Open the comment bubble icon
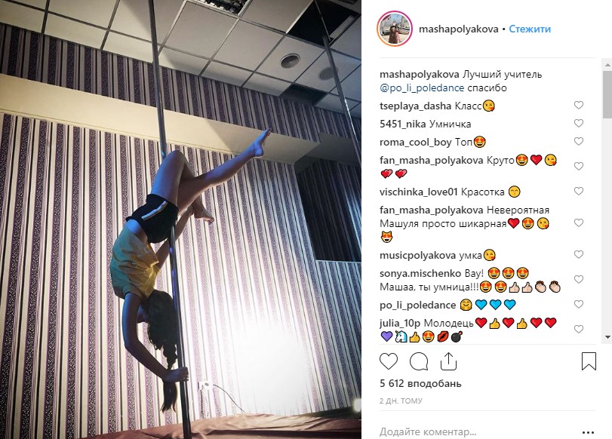The width and height of the screenshot is (612, 439). click(419, 361)
